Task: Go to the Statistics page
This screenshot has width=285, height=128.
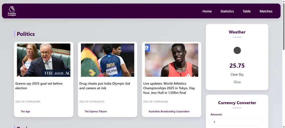Action: click(x=227, y=11)
